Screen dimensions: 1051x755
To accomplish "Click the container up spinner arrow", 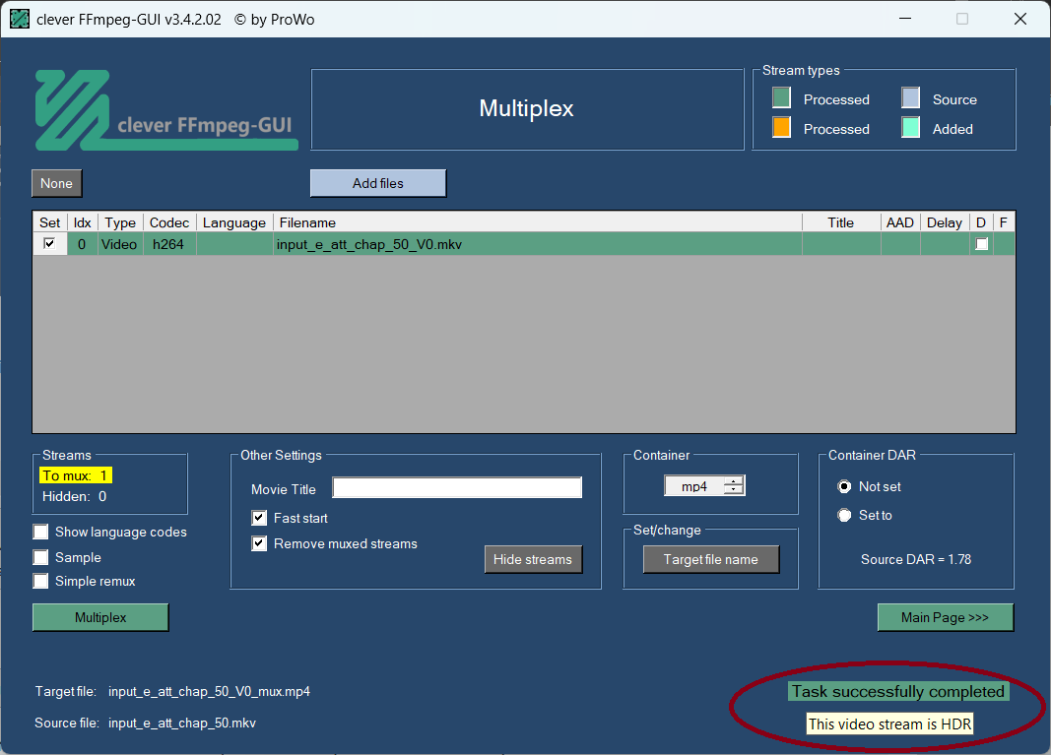I will click(x=734, y=481).
